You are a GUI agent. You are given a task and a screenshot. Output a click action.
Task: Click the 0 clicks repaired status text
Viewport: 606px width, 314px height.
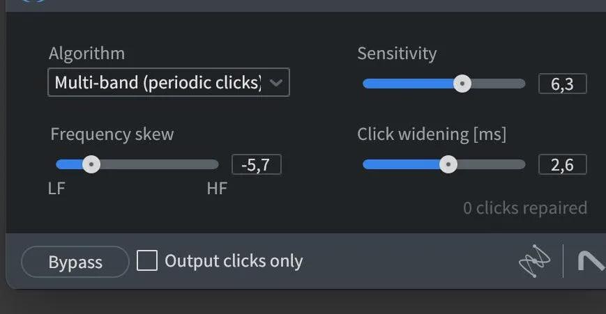(525, 208)
